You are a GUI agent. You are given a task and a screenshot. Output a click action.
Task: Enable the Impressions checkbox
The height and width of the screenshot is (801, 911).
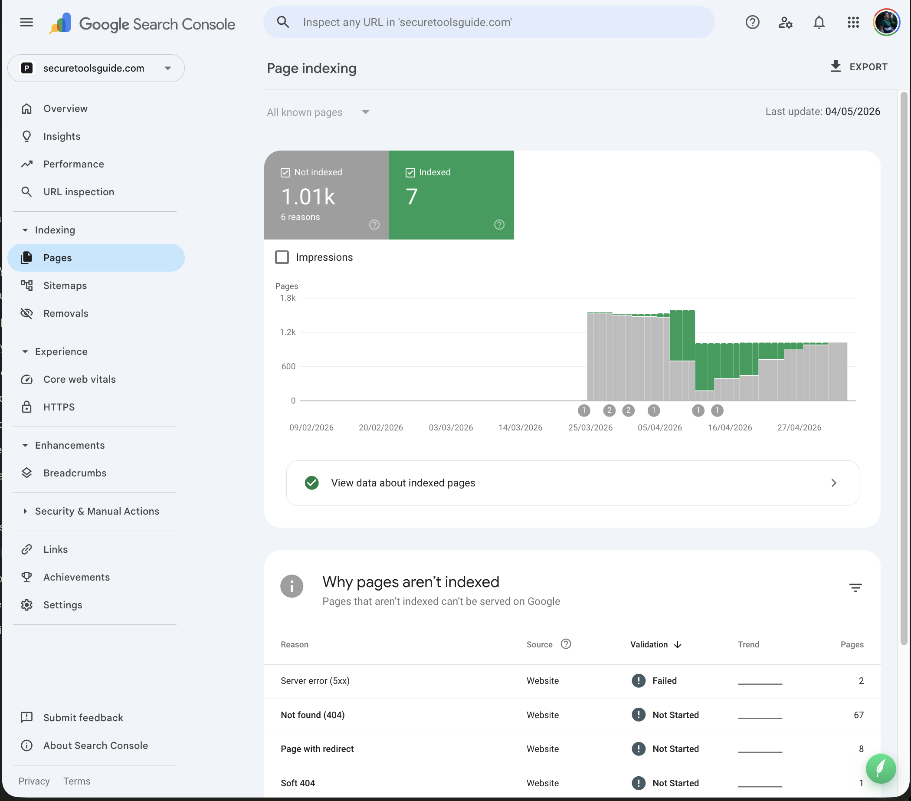(282, 257)
